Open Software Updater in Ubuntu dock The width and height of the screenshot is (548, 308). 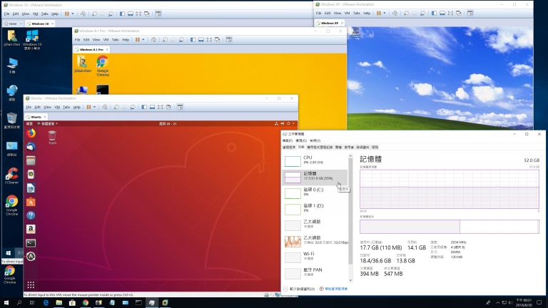click(x=31, y=257)
